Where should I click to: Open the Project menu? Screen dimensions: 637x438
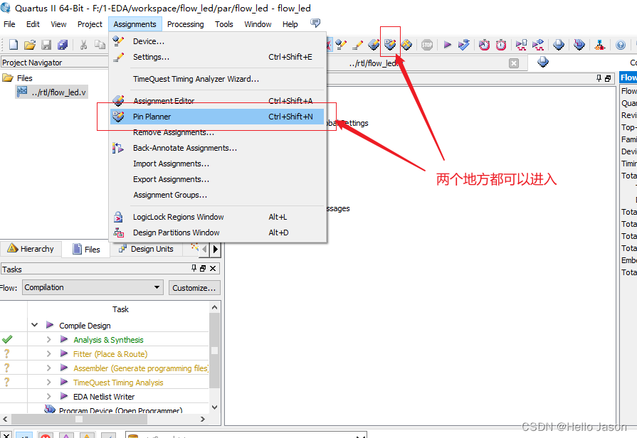(90, 24)
